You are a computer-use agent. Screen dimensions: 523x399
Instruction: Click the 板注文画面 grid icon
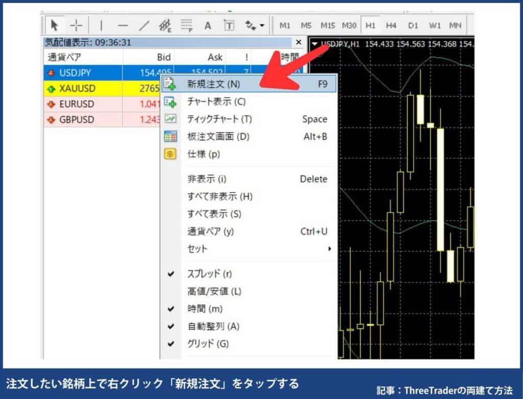[171, 137]
